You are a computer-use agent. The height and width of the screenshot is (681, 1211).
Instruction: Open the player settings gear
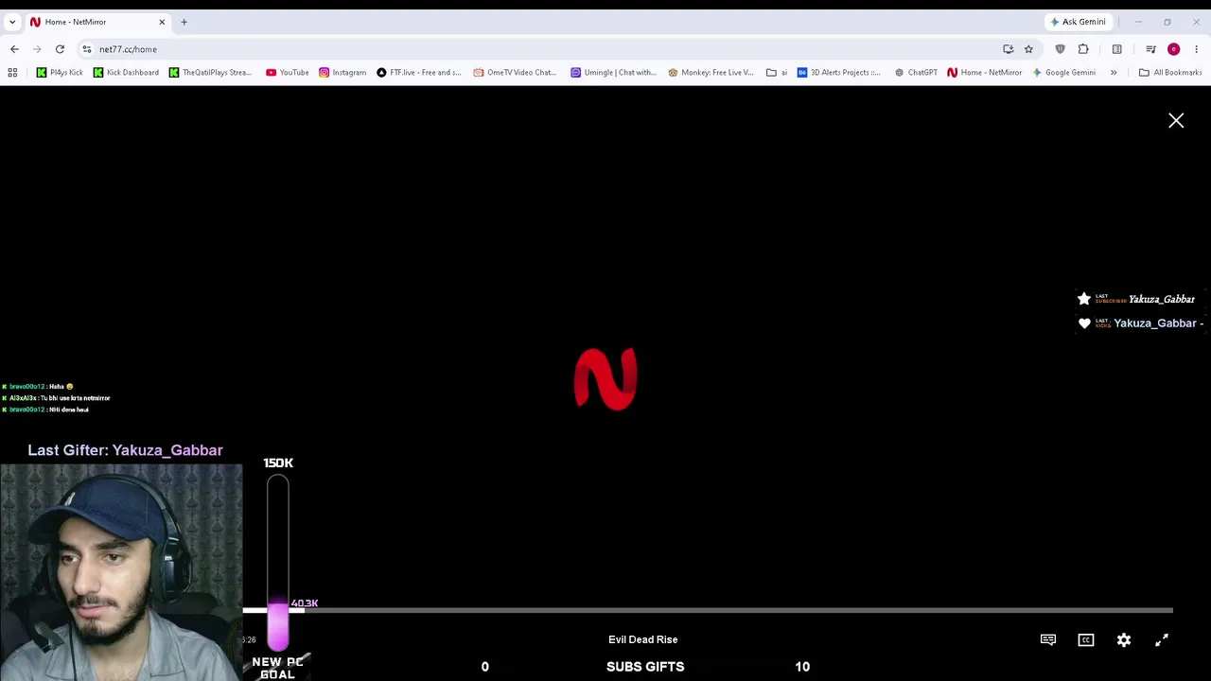[x=1124, y=639]
